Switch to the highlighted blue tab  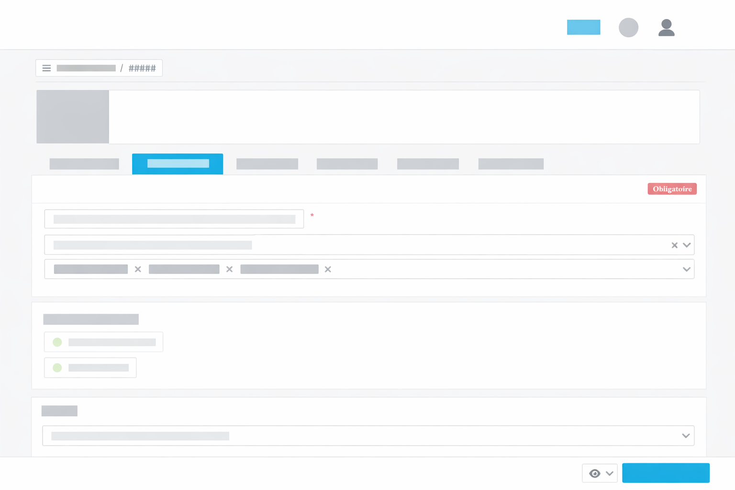click(x=178, y=164)
